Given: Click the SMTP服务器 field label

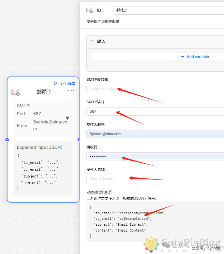Looking at the screenshot, I should pos(97,79).
